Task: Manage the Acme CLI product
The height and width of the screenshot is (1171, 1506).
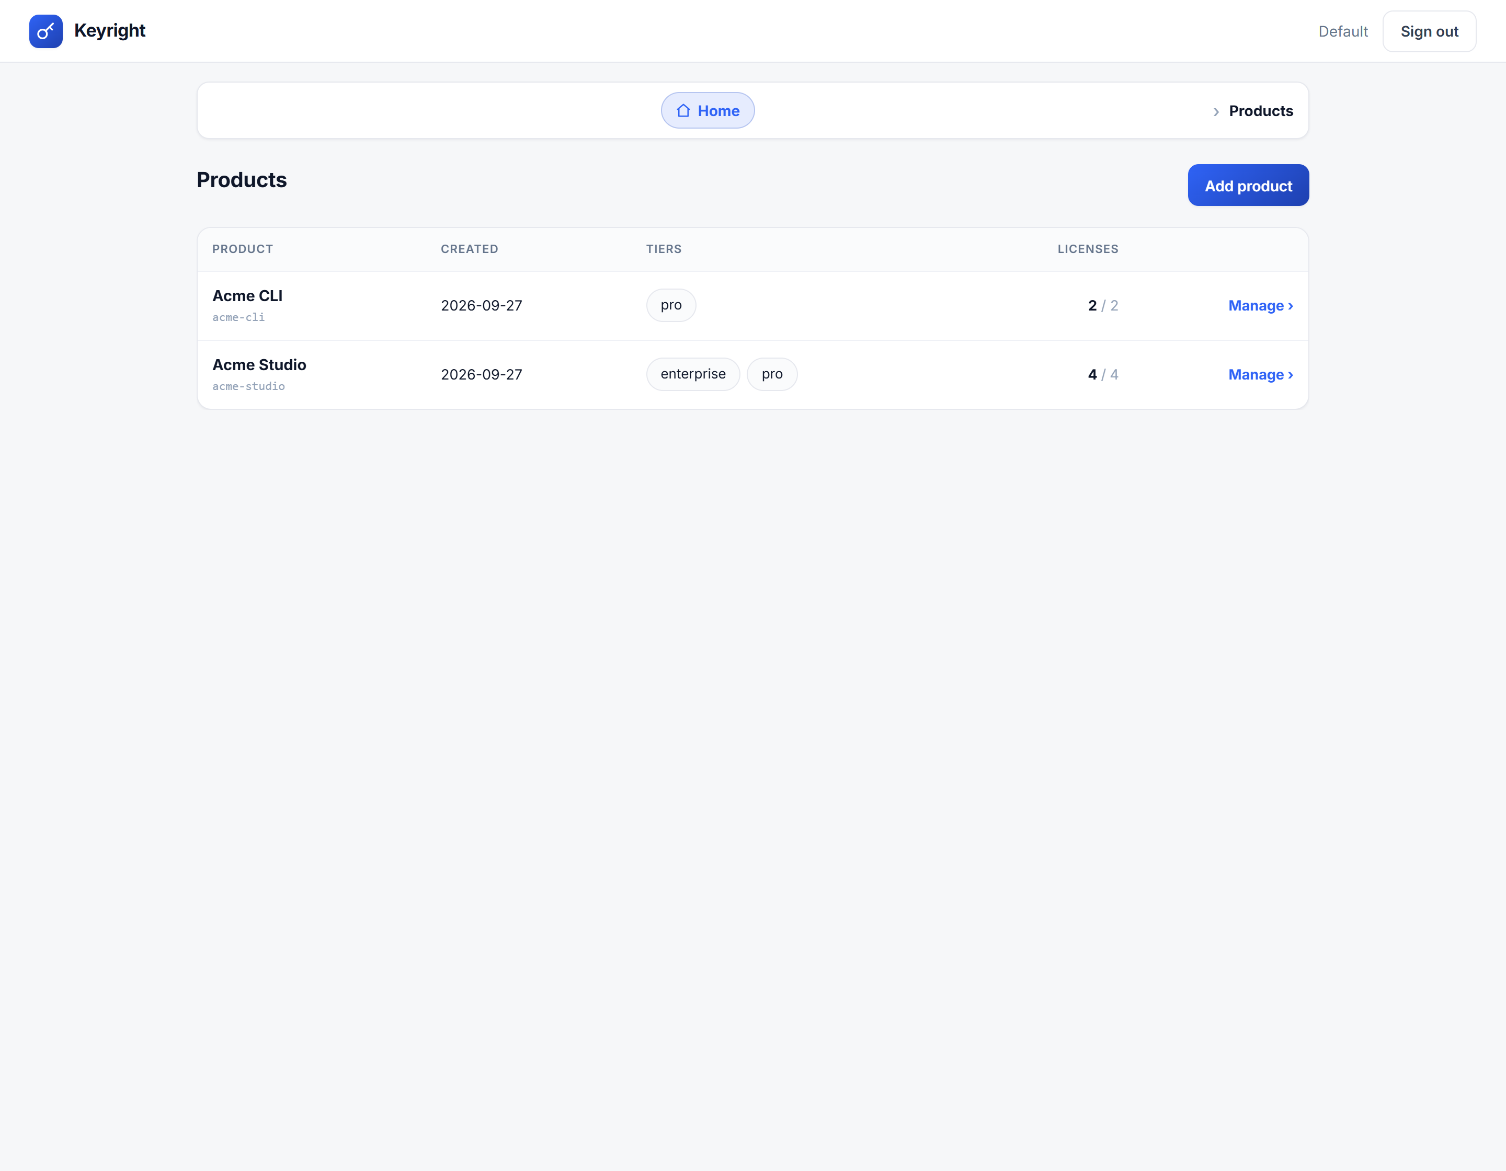Action: click(x=1260, y=305)
